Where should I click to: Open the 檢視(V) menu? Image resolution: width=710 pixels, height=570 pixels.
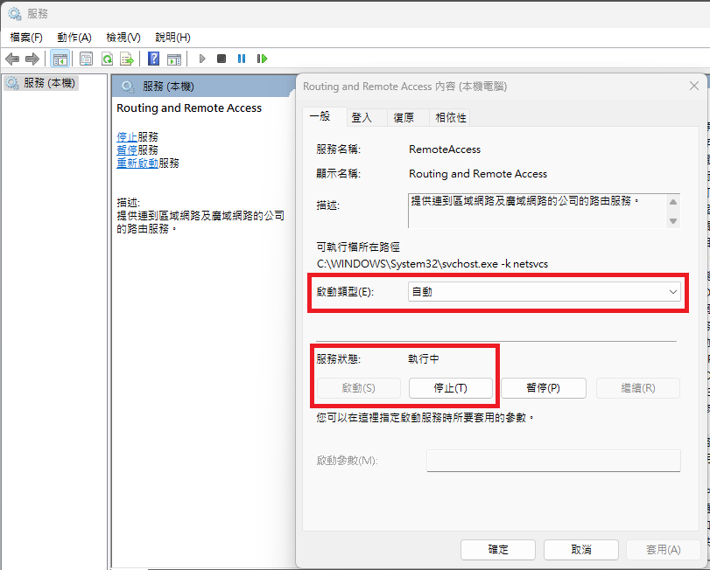click(x=123, y=38)
